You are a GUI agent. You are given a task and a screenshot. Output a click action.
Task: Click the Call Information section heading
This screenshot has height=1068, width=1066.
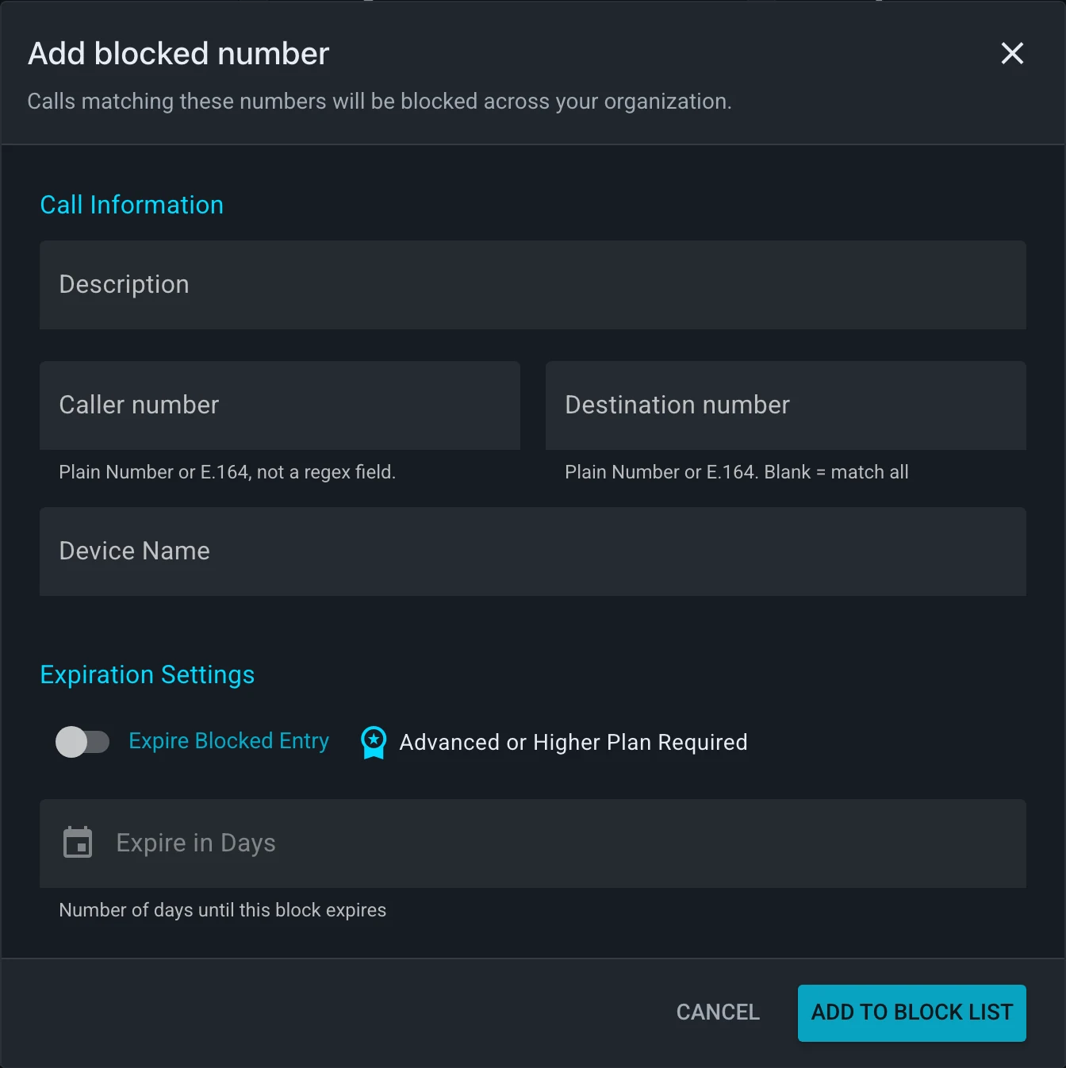(x=132, y=205)
